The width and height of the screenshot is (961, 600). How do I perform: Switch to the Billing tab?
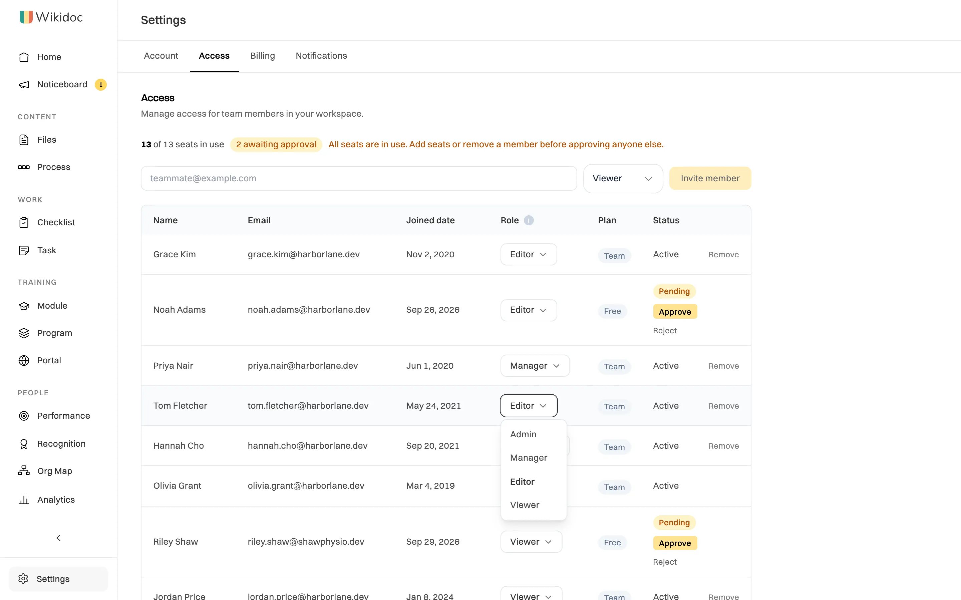(x=263, y=56)
